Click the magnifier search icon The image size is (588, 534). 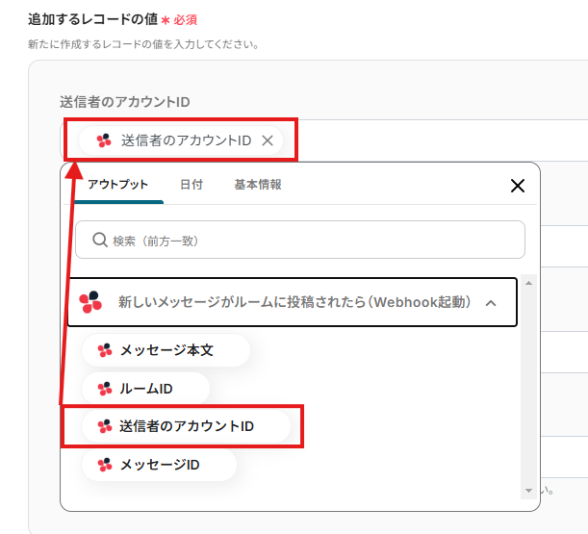[x=98, y=240]
